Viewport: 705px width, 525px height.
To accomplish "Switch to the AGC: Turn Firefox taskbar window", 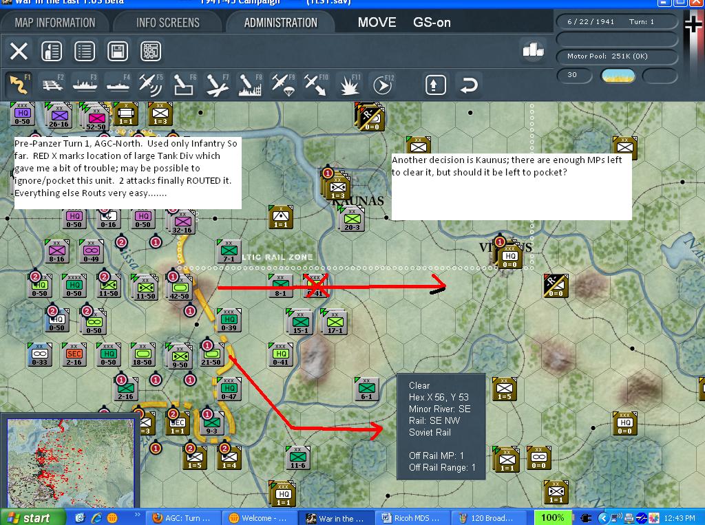I will tap(184, 518).
